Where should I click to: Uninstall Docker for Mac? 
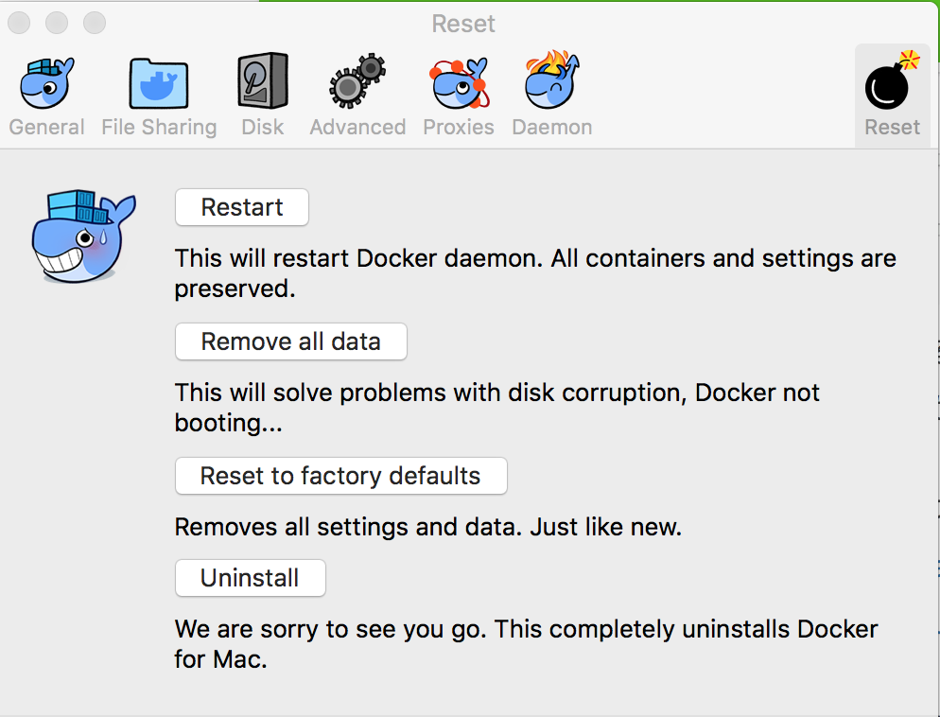(x=250, y=578)
